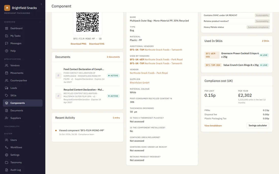Click the Brightfield Snacks logo badge

7,8
